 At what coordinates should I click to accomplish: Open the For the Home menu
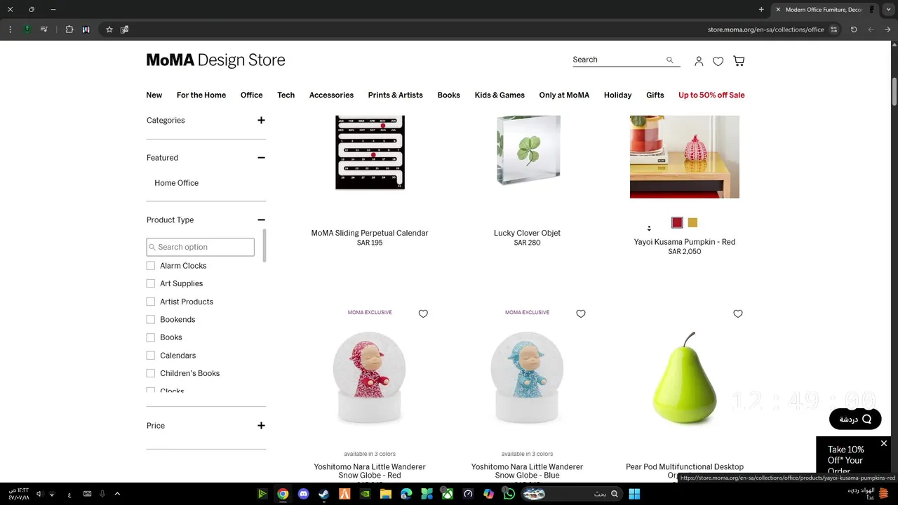[x=201, y=95]
